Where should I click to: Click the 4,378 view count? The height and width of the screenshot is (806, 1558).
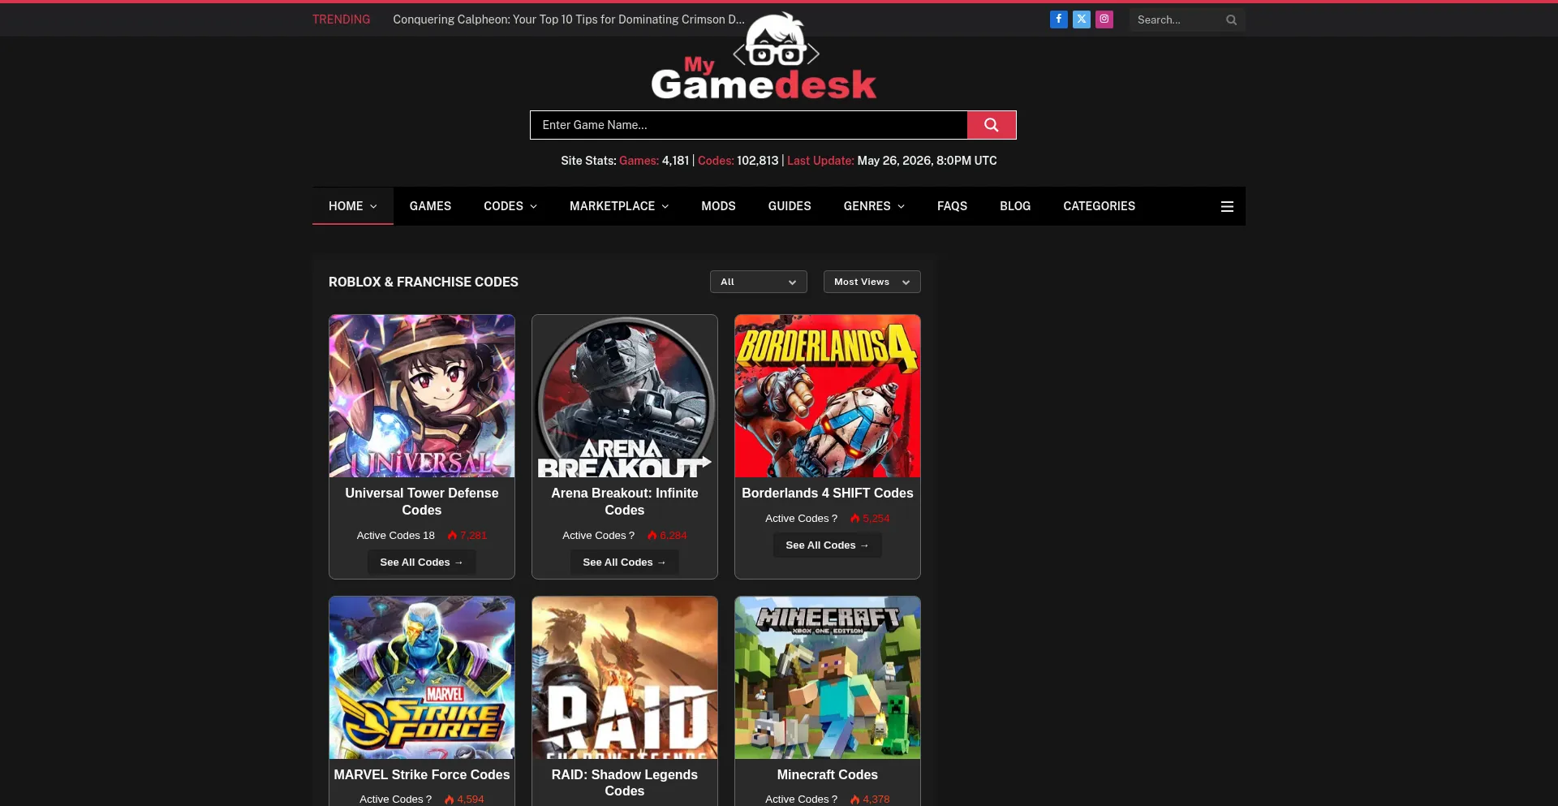pos(876,800)
